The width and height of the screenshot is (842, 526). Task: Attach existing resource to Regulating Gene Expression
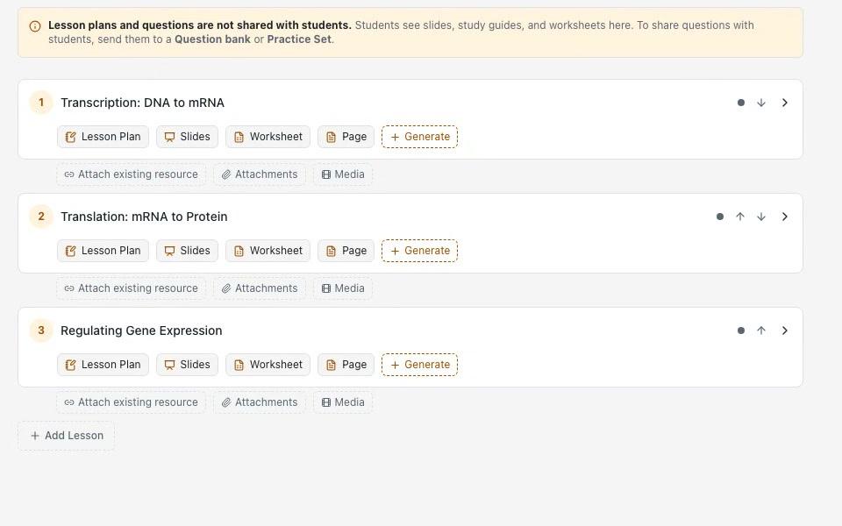click(132, 402)
